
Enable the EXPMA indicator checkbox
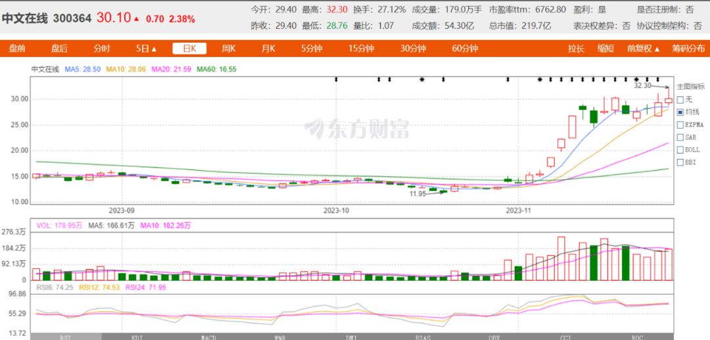point(680,124)
